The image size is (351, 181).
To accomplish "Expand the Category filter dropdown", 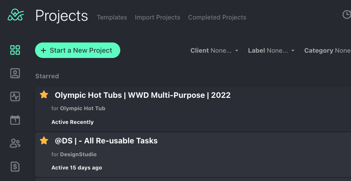I will pos(327,50).
